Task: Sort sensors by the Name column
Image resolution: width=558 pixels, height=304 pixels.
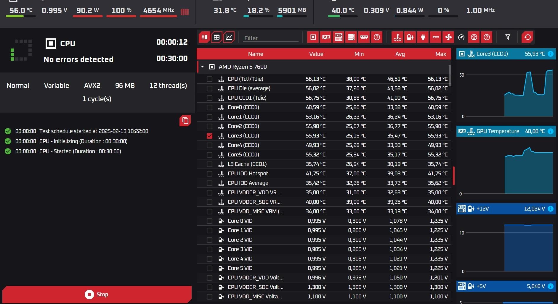Action: pos(256,54)
